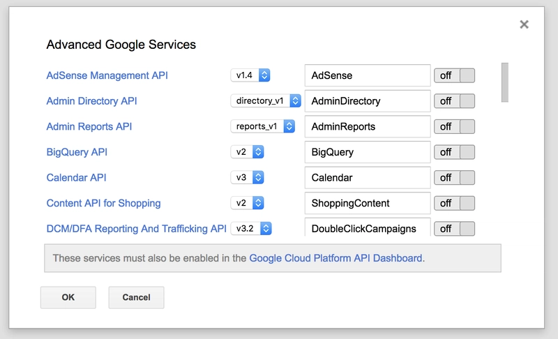
Task: Open the AdSense Management API link
Action: tap(107, 75)
